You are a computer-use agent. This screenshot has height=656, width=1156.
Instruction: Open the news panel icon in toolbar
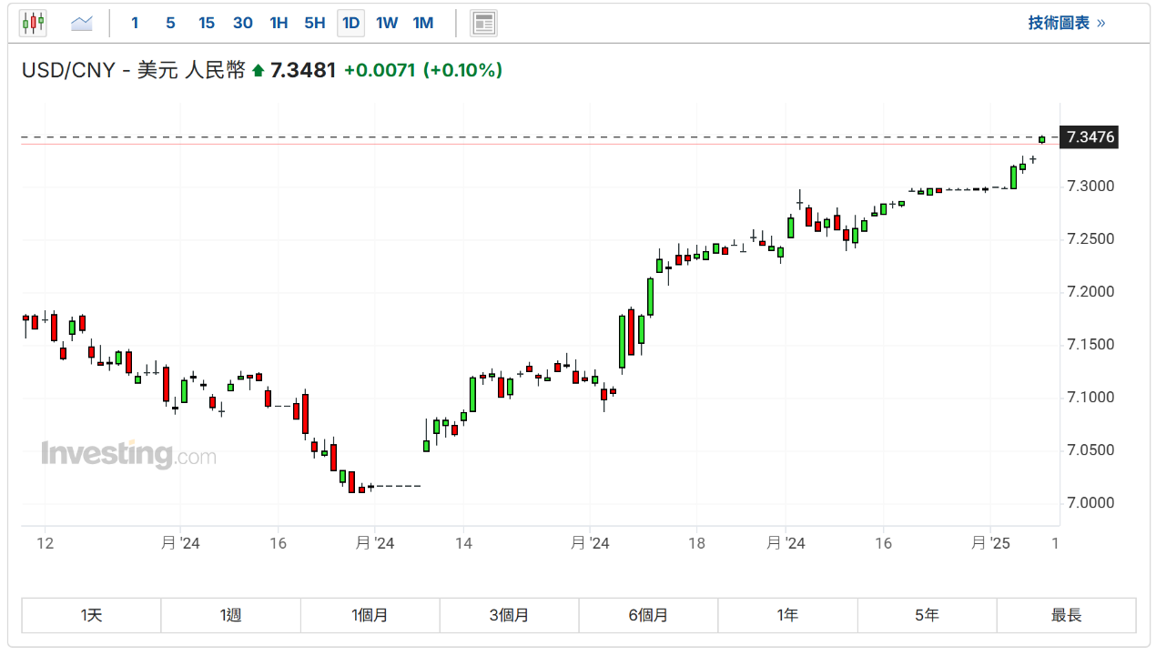click(483, 23)
